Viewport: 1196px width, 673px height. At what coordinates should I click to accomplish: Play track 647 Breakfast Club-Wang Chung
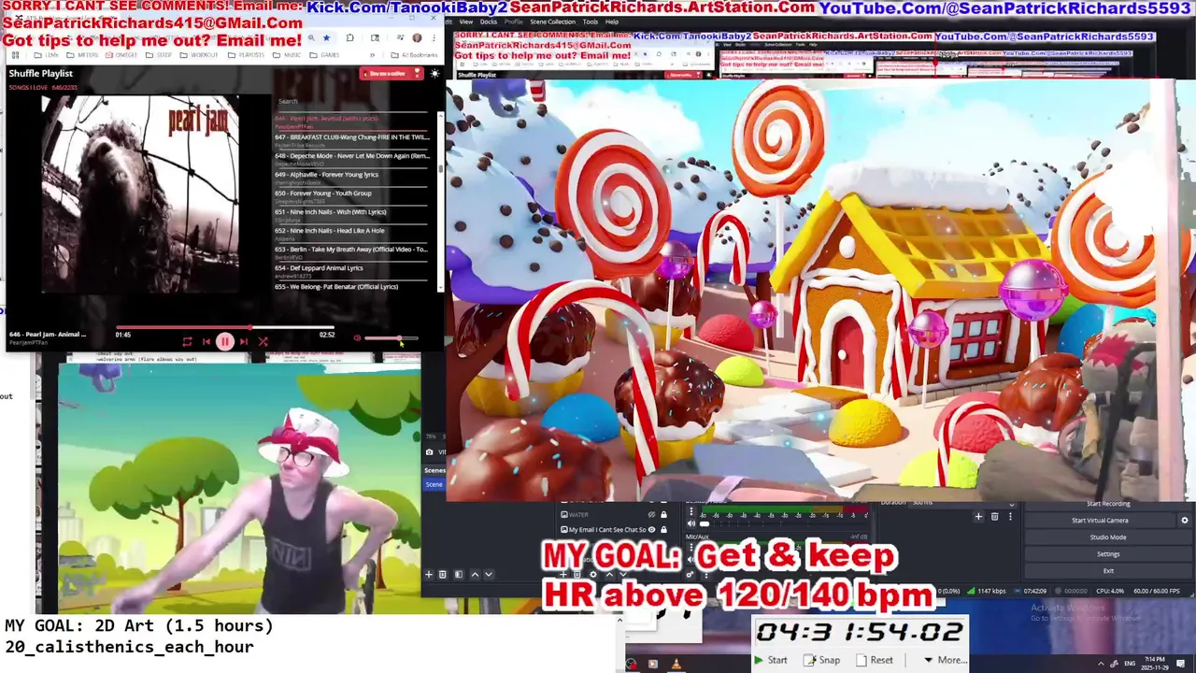(x=351, y=139)
